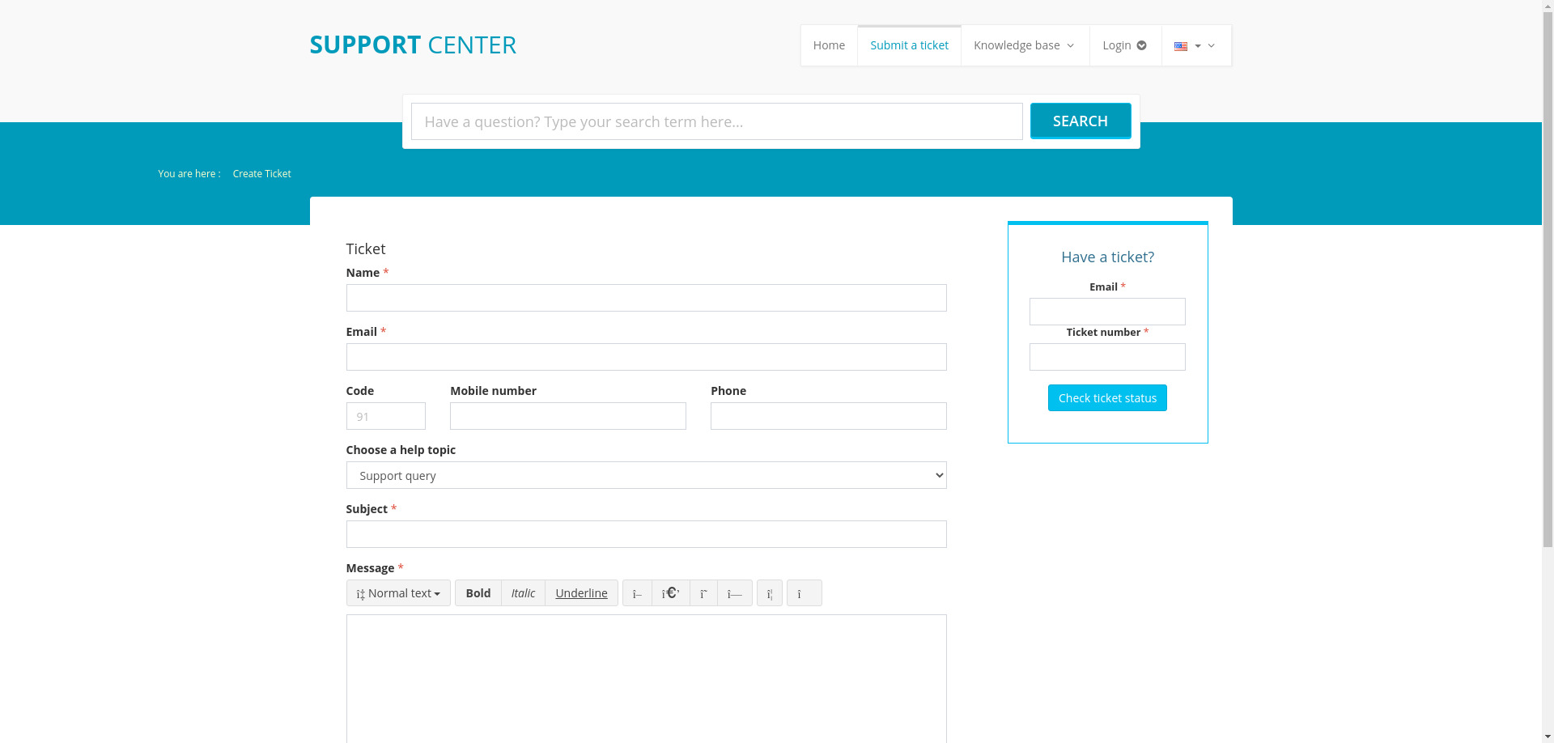Viewport: 1554px width, 743px height.
Task: Click the insert image button in message toolbar
Action: pos(804,593)
